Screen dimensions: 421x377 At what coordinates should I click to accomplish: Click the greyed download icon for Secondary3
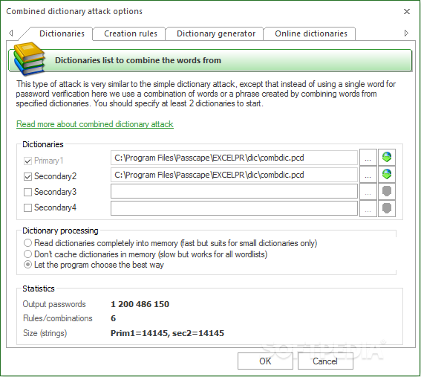[x=387, y=191]
